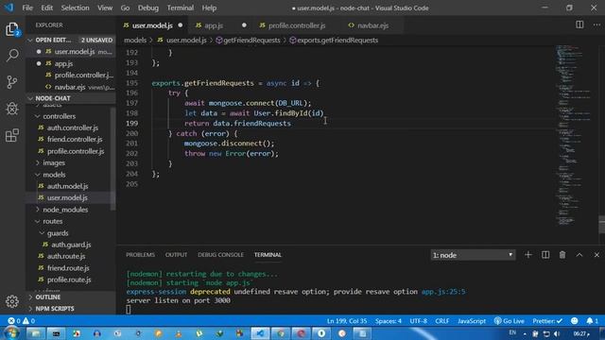Switch to the Output panel tab
605x340 pixels.
pos(176,255)
